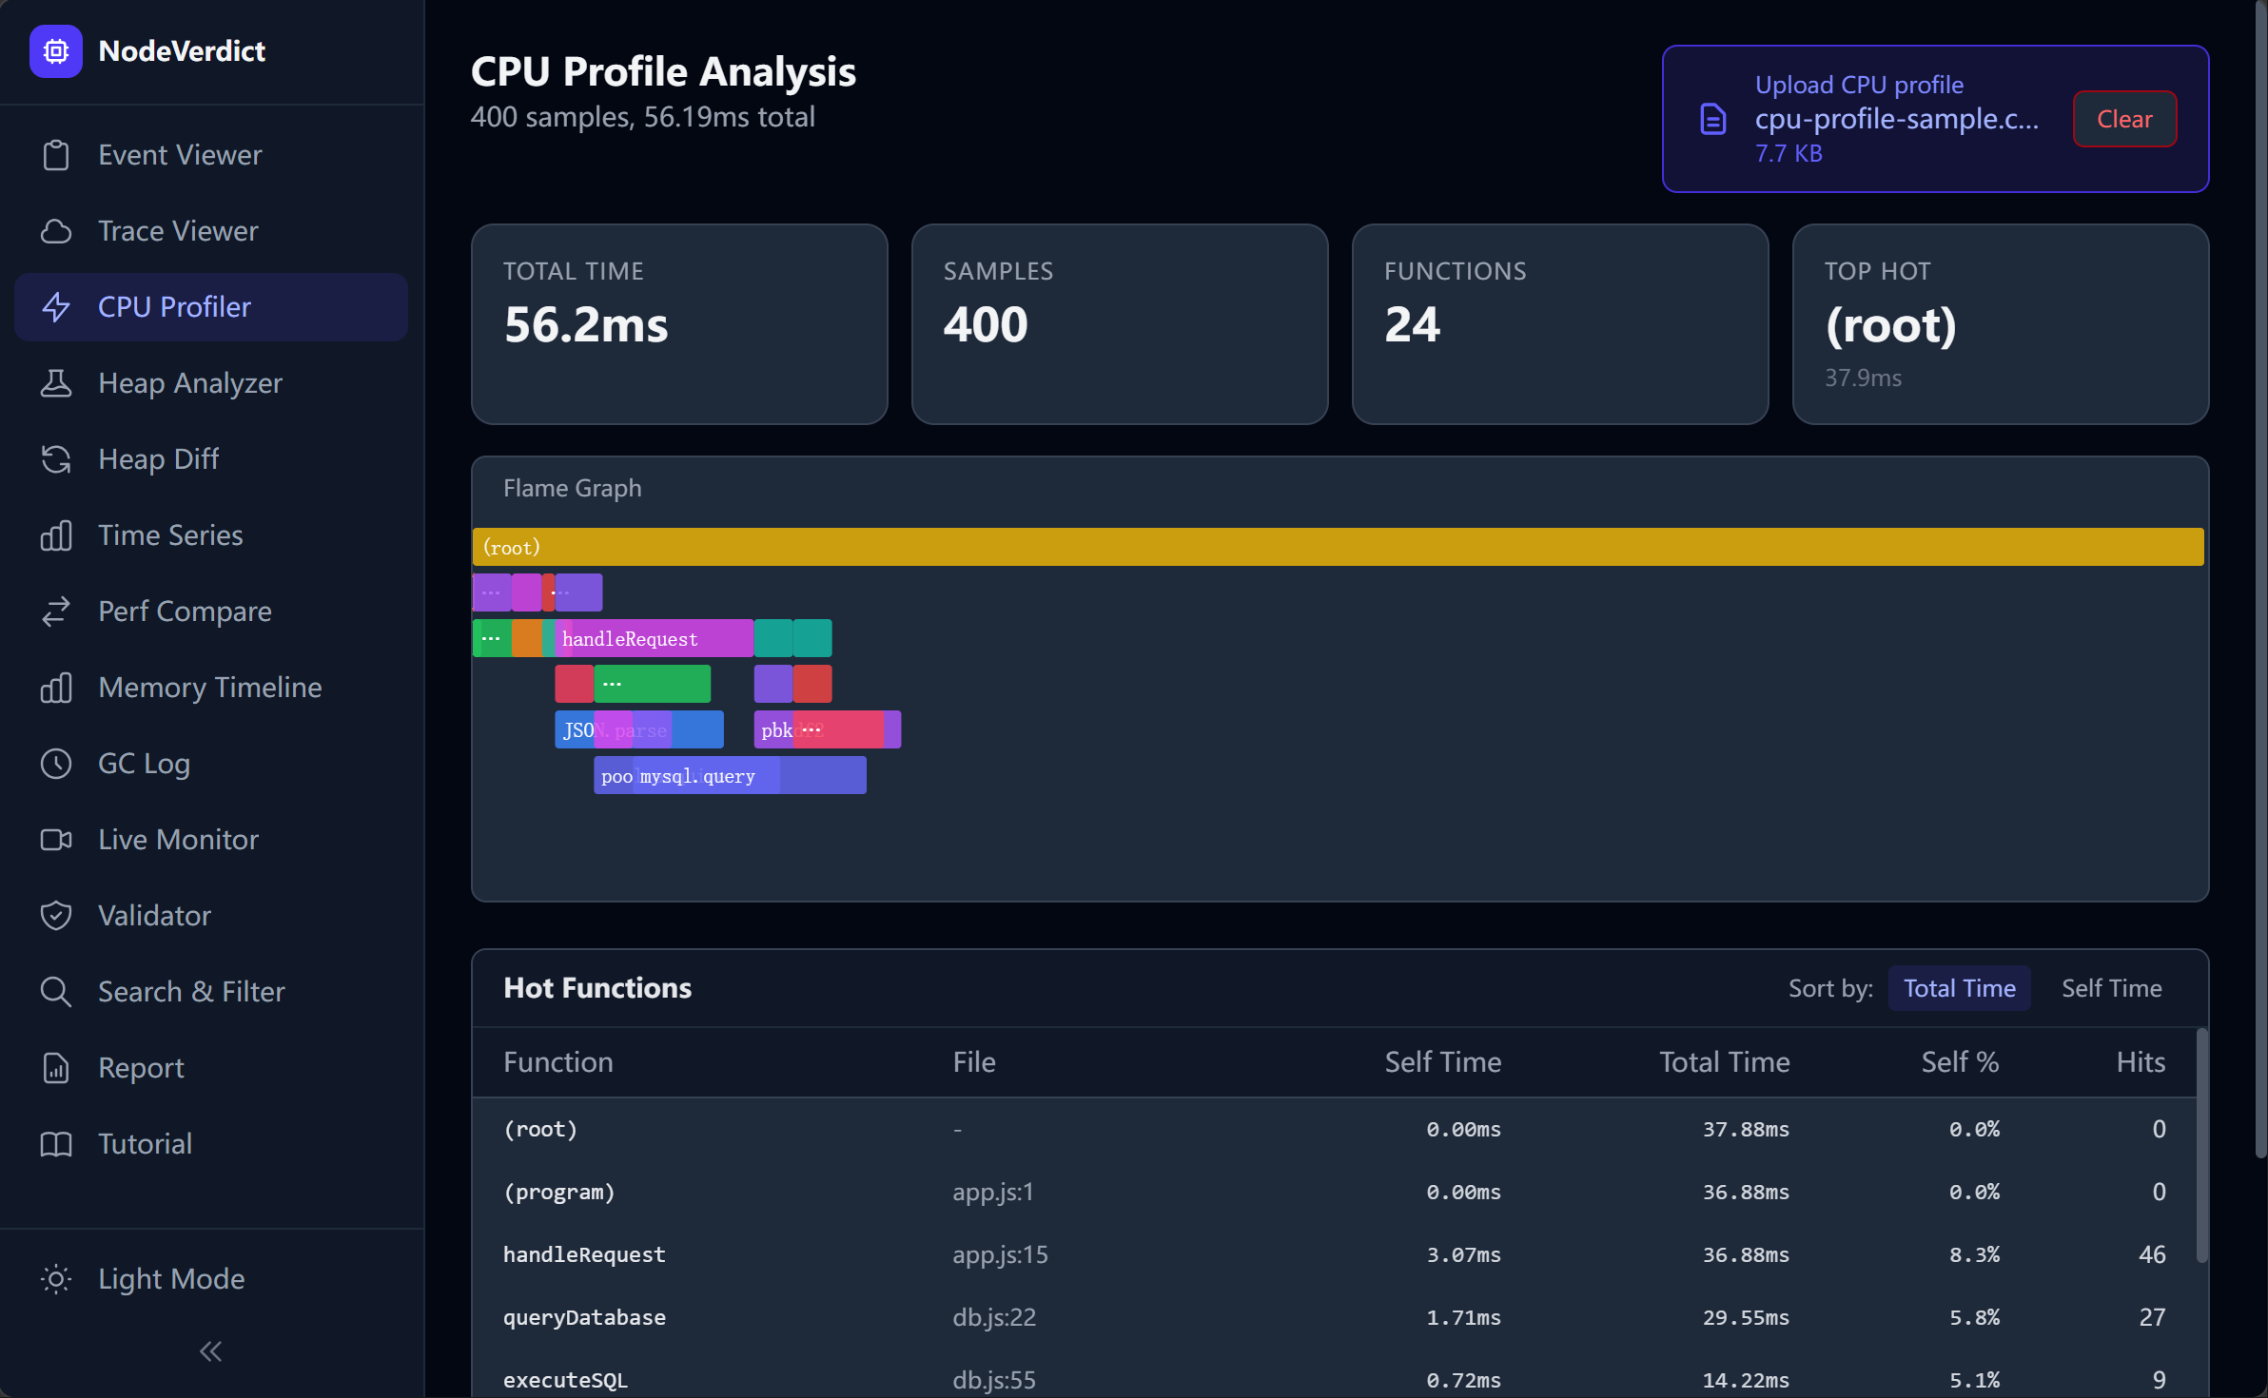Click the GC Log clock icon
Screen dimensions: 2268x1398
[x=56, y=764]
